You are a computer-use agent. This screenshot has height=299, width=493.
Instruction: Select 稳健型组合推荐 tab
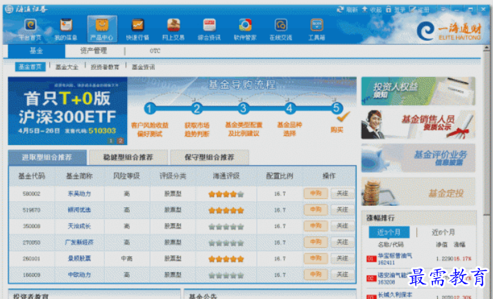tap(128, 157)
